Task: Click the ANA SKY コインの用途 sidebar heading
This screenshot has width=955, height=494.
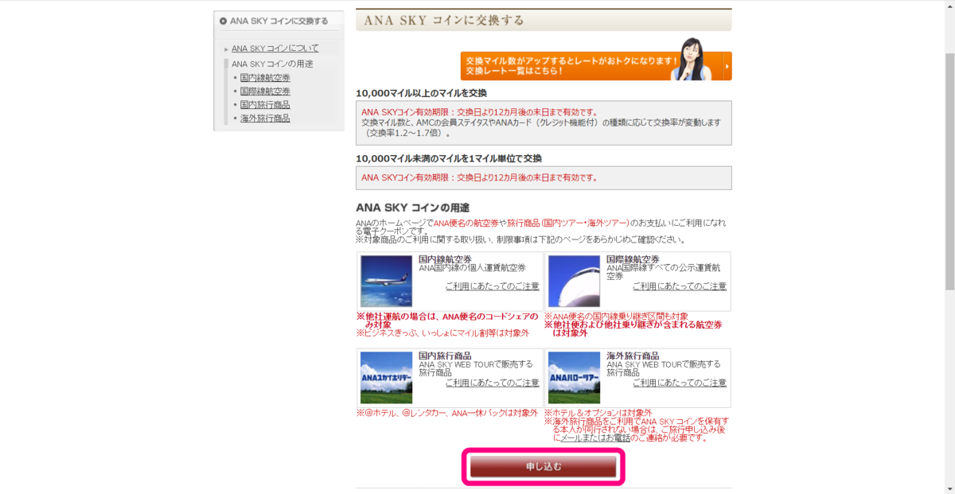Action: coord(272,64)
